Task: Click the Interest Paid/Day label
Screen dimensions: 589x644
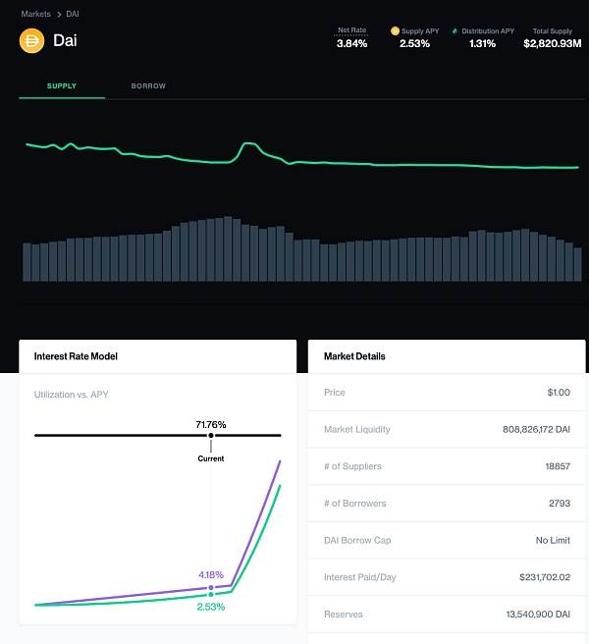Action: pos(360,577)
